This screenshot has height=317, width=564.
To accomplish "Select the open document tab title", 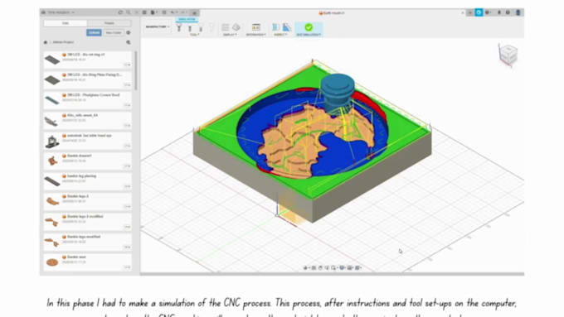I will (332, 13).
